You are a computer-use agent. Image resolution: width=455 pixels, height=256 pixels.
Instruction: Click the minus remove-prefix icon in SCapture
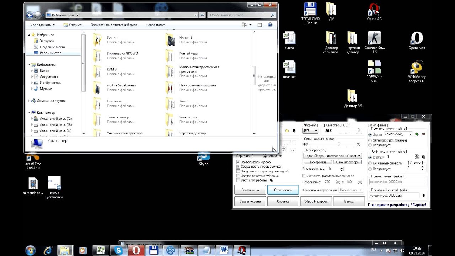pos(423,134)
